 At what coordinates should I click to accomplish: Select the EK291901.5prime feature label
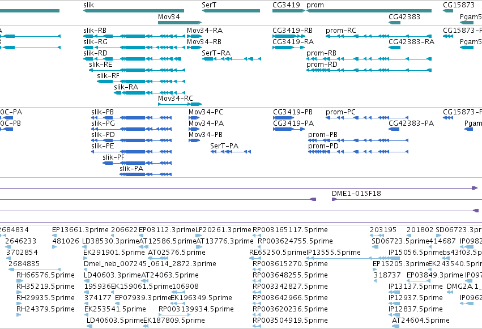click(x=114, y=253)
